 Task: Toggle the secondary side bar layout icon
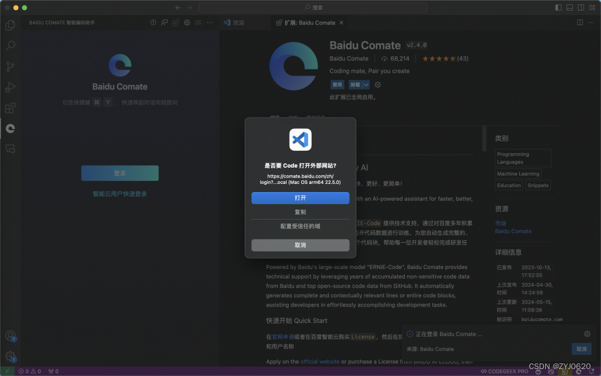(x=581, y=8)
